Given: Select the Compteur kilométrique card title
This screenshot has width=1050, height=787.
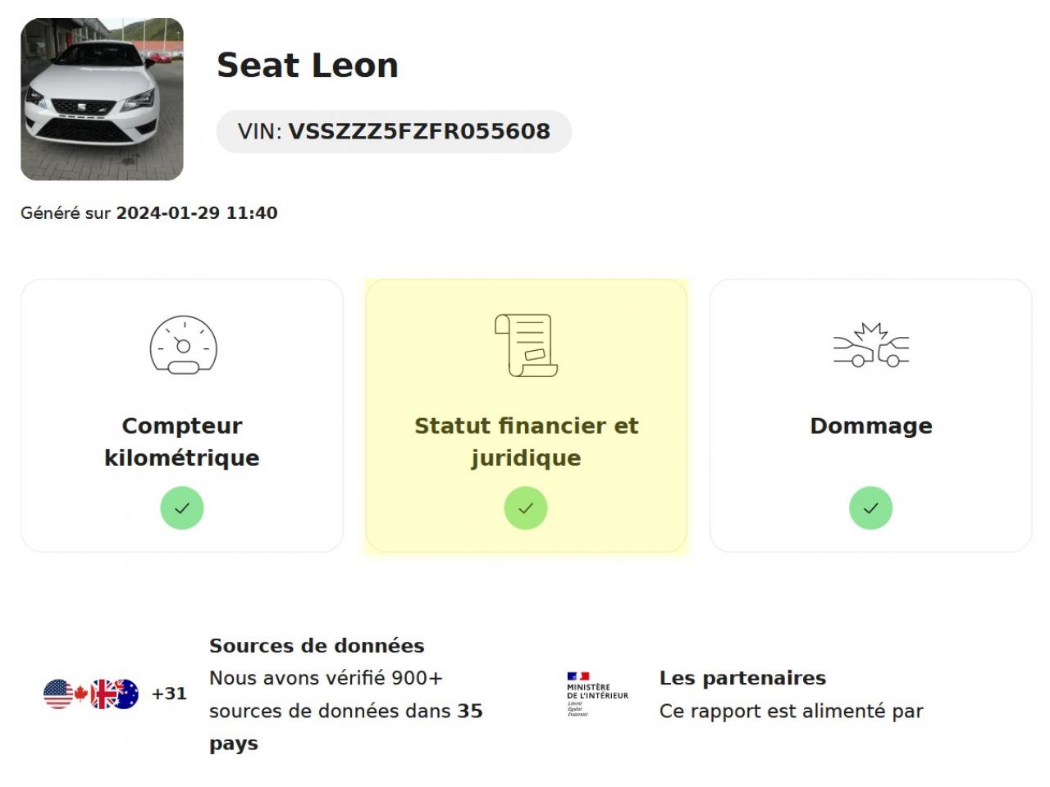Looking at the screenshot, I should pyautogui.click(x=182, y=442).
